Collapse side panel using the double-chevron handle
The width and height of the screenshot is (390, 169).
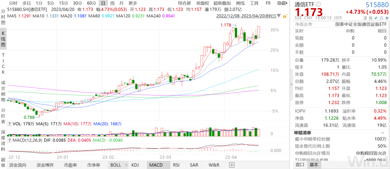point(291,84)
